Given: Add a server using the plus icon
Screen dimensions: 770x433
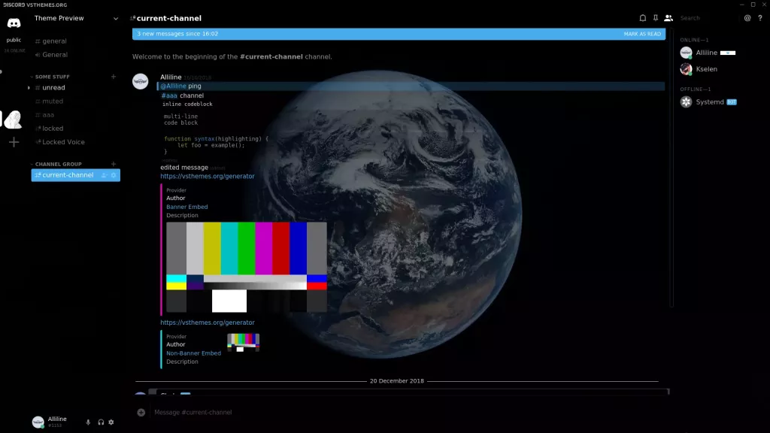Looking at the screenshot, I should click(x=13, y=141).
